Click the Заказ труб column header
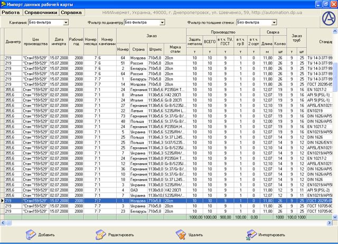 297,38
